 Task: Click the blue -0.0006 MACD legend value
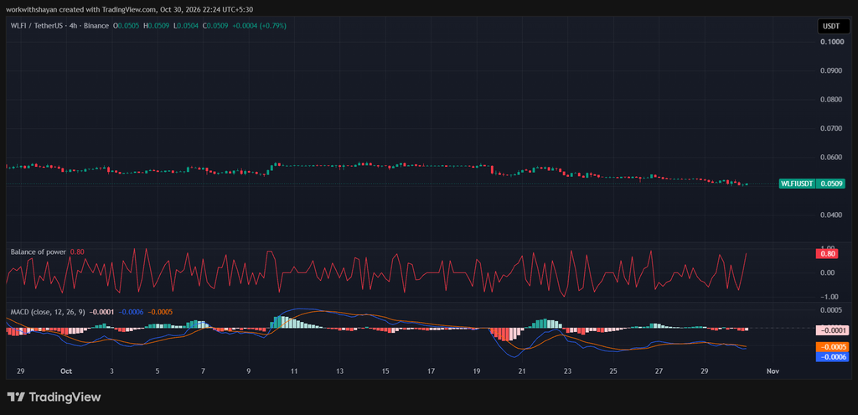130,312
